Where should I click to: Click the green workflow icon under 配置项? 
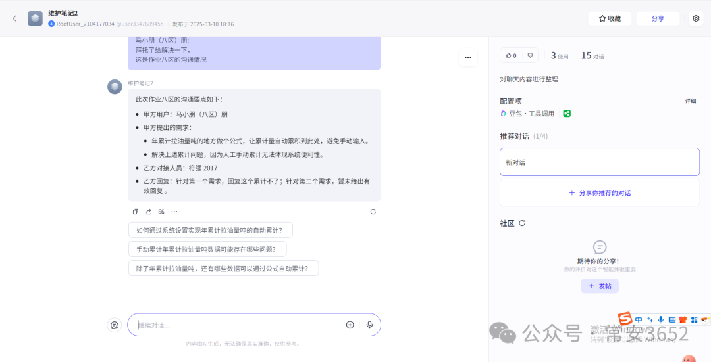(x=567, y=114)
